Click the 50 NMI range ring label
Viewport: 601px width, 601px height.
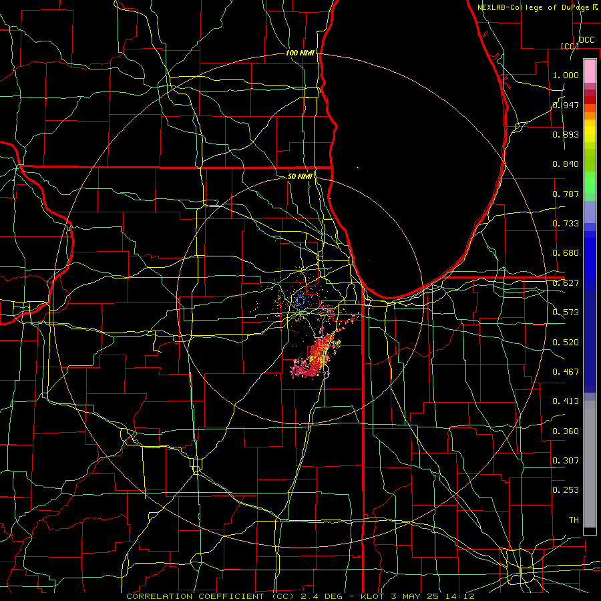(300, 176)
